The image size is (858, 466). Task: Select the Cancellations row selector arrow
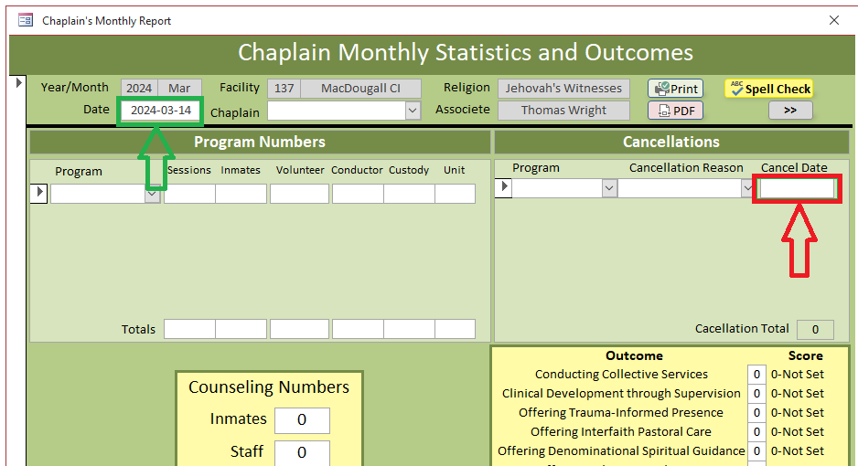pos(502,187)
